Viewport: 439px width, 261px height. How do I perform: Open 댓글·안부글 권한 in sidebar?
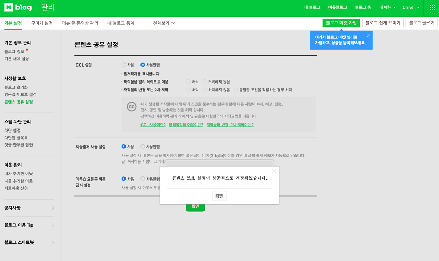click(19, 145)
